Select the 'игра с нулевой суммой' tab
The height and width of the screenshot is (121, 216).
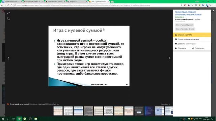[99, 2]
